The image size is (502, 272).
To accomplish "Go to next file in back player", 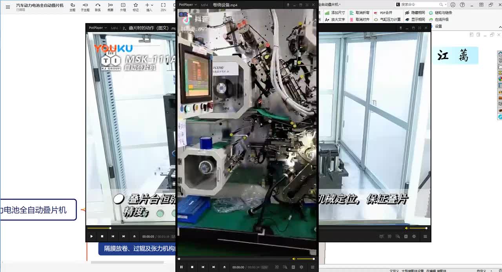I will click(124, 236).
